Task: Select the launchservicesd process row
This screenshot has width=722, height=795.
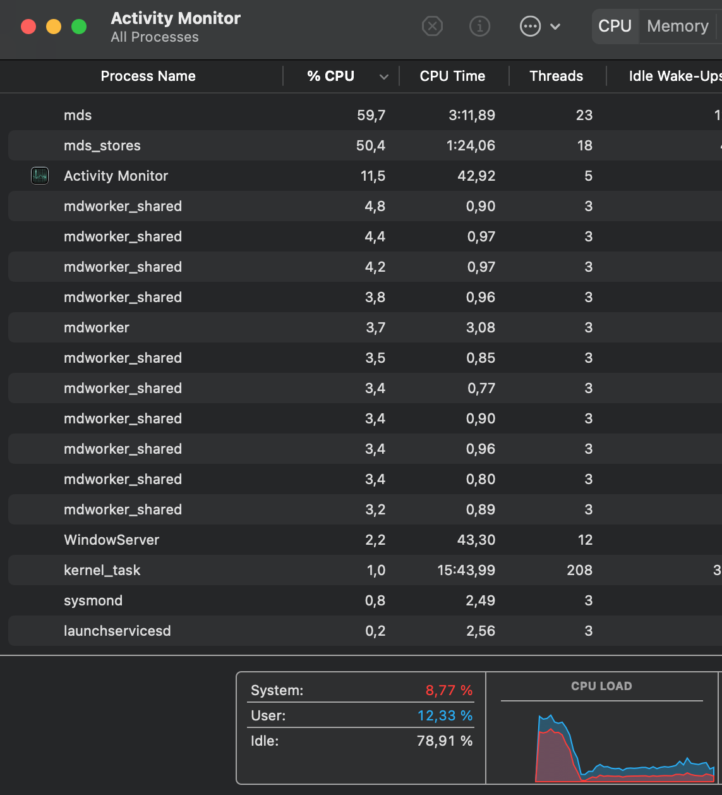Action: [x=365, y=631]
